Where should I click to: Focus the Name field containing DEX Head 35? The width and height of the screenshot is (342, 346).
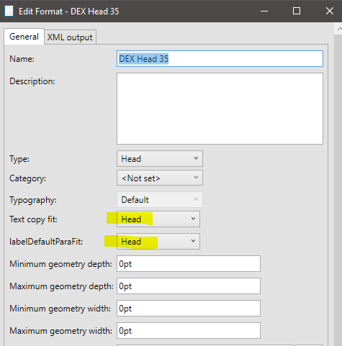coord(220,59)
